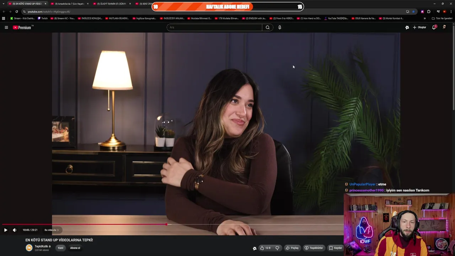Image resolution: width=455 pixels, height=256 pixels.
Task: Expand hidden bookmarks with double chevron
Action: tap(424, 18)
